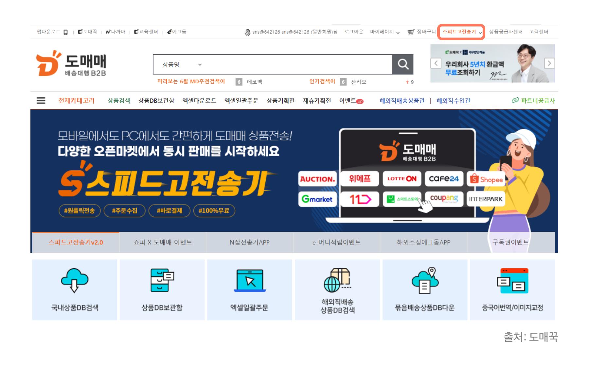Image resolution: width=589 pixels, height=384 pixels.
Task: Show next ad with right arrow button
Action: click(549, 63)
